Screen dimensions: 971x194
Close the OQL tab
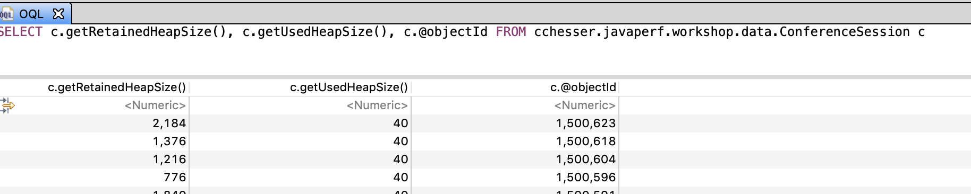[58, 14]
